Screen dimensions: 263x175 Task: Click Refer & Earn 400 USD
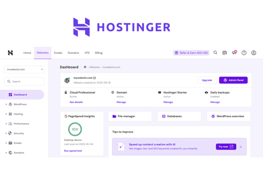pyautogui.click(x=191, y=53)
